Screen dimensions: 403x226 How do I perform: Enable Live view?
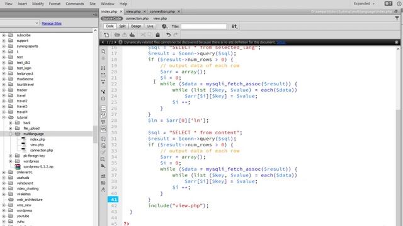[x=150, y=26]
